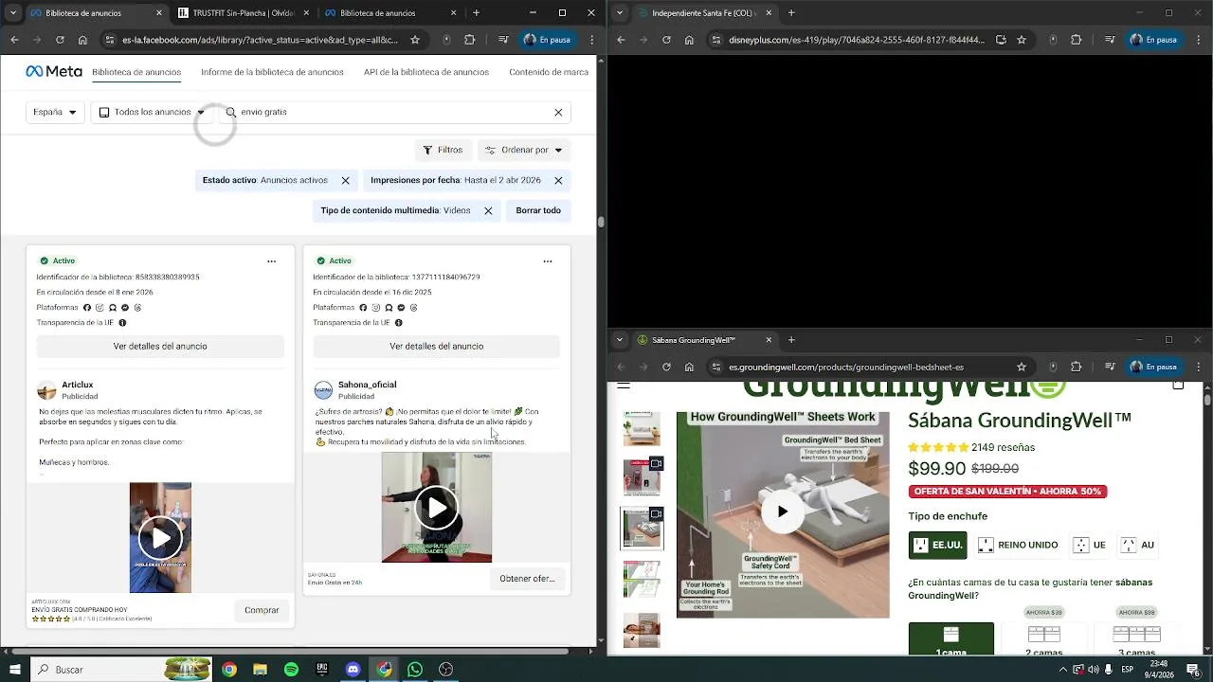Open Discord from the taskbar
This screenshot has height=682, width=1213.
click(x=353, y=670)
